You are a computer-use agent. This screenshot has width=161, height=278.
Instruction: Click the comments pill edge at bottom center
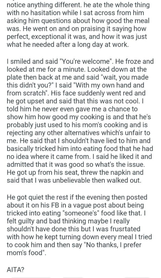pos(73,277)
